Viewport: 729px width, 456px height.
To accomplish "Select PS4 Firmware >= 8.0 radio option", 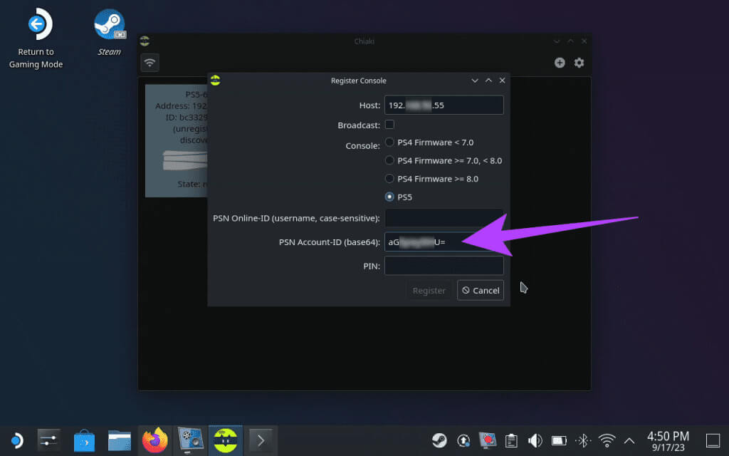I will [432, 179].
